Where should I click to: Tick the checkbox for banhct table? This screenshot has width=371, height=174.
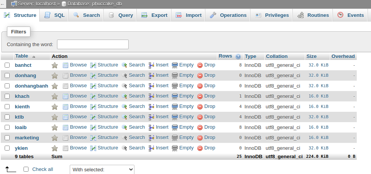coord(7,65)
